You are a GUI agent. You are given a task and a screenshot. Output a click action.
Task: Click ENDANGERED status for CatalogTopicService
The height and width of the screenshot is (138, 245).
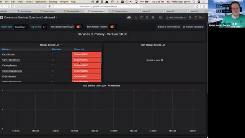pyautogui.click(x=87, y=71)
